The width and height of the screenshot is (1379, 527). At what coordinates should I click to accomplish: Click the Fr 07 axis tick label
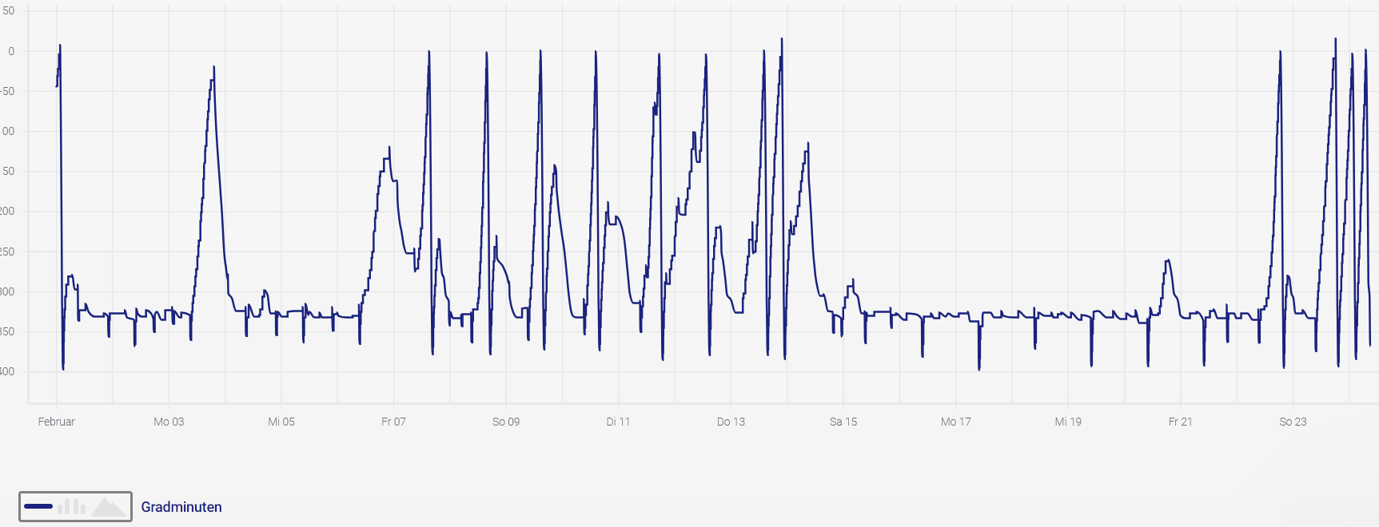coord(393,422)
